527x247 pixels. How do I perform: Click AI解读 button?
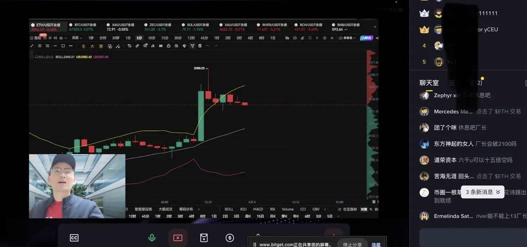pos(367,38)
